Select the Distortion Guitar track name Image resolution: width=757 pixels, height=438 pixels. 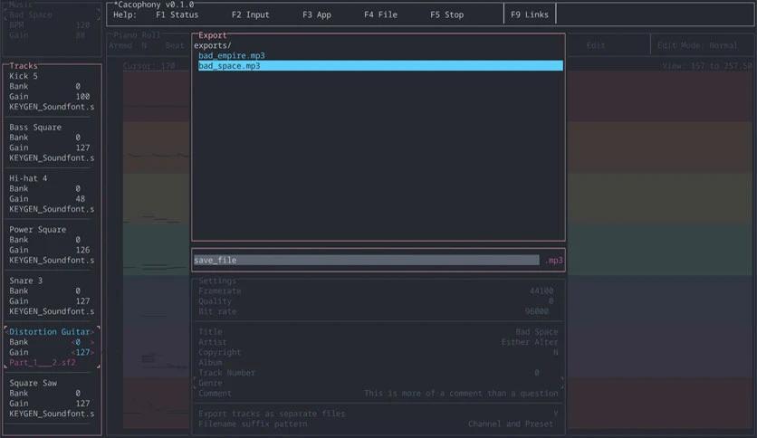point(49,332)
